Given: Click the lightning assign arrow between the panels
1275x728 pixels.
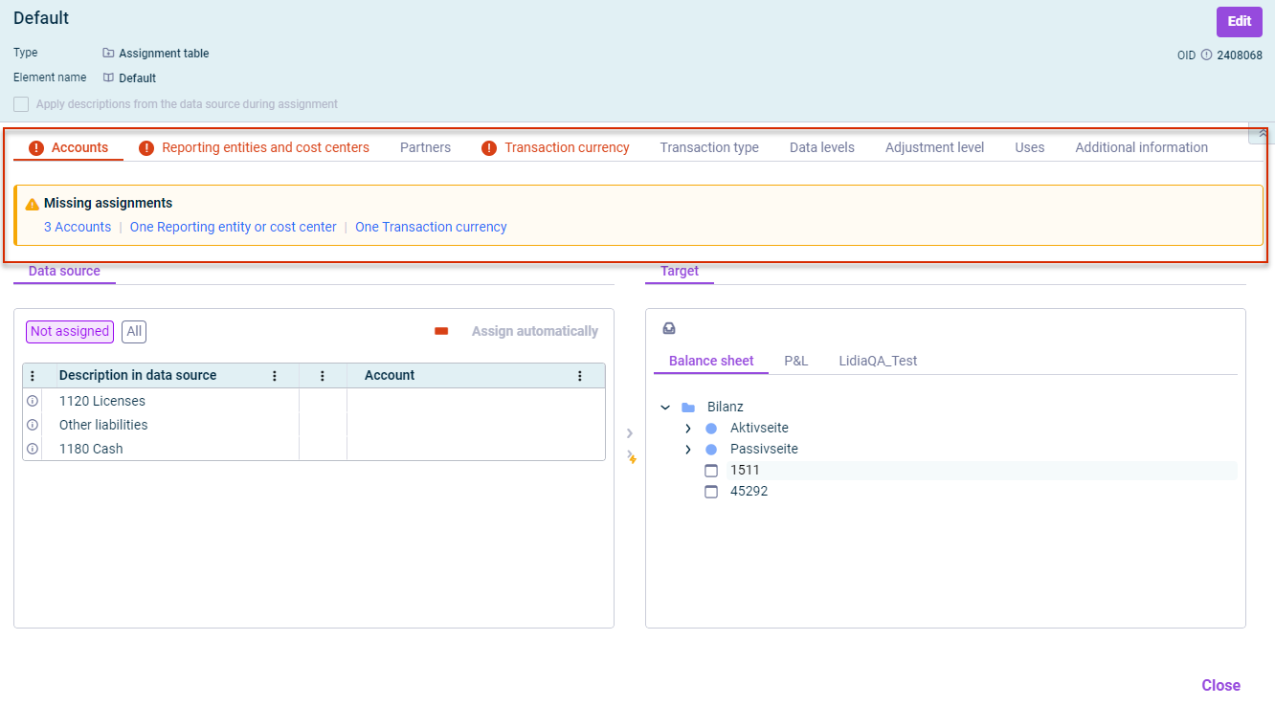Looking at the screenshot, I should pos(631,457).
